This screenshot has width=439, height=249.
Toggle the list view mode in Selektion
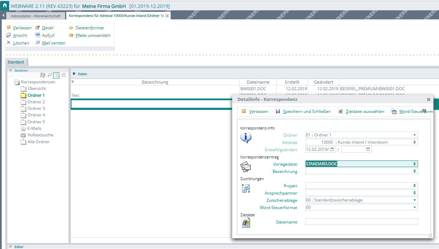click(63, 75)
